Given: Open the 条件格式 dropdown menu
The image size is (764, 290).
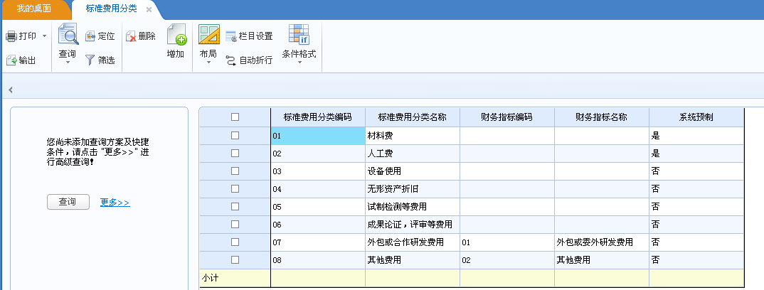Looking at the screenshot, I should click(299, 63).
